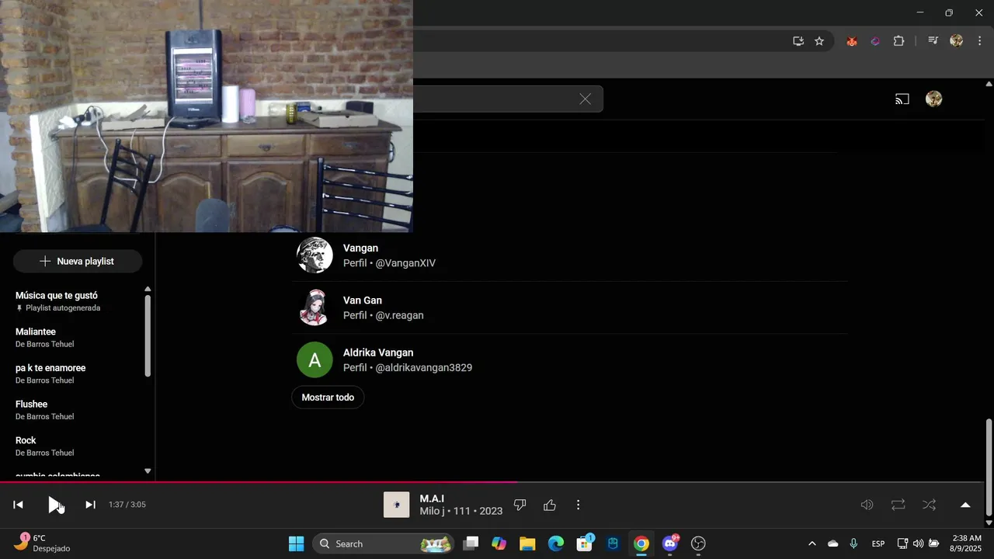Skip to the next track
Viewport: 994px width, 559px height.
[90, 505]
